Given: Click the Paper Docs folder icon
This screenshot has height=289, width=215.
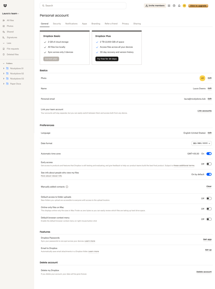Looking at the screenshot, I should [8, 84].
